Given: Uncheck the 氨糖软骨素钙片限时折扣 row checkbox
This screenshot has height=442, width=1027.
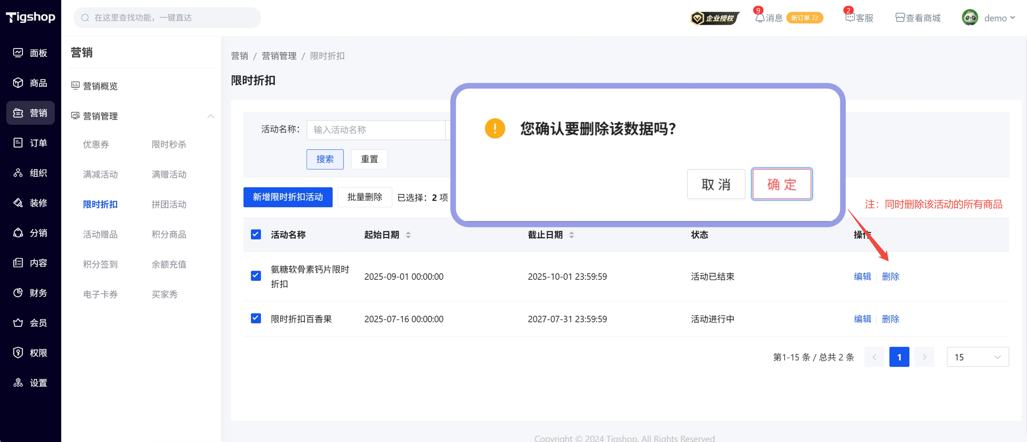Looking at the screenshot, I should click(x=255, y=276).
